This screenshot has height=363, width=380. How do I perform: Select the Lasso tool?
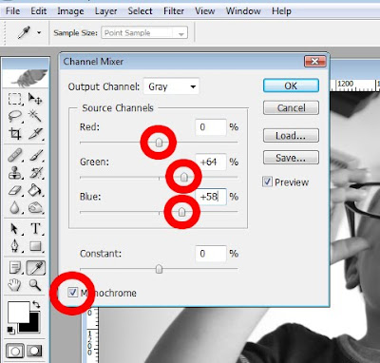coord(14,116)
